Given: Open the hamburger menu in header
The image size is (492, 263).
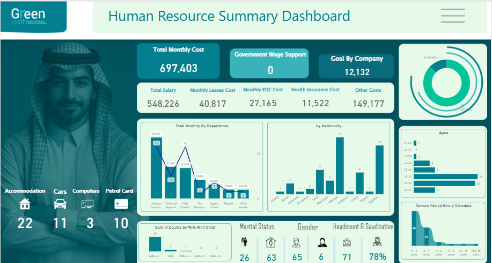Looking at the screenshot, I should 452,16.
